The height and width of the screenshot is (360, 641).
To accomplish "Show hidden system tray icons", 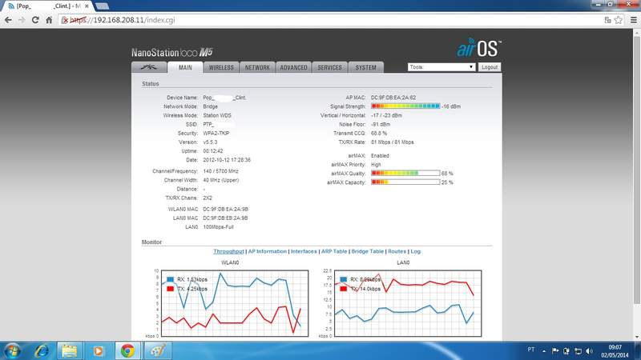I will pos(544,351).
